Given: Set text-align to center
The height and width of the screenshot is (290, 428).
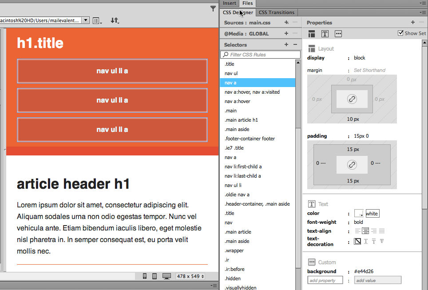Looking at the screenshot, I should point(365,231).
